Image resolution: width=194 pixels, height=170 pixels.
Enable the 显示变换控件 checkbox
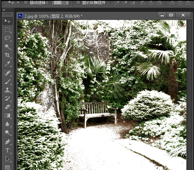coord(78,2)
